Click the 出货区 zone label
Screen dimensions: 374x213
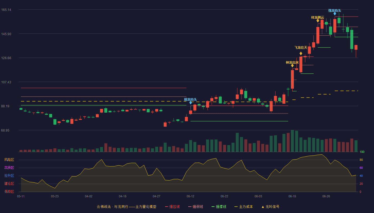click(x=9, y=168)
